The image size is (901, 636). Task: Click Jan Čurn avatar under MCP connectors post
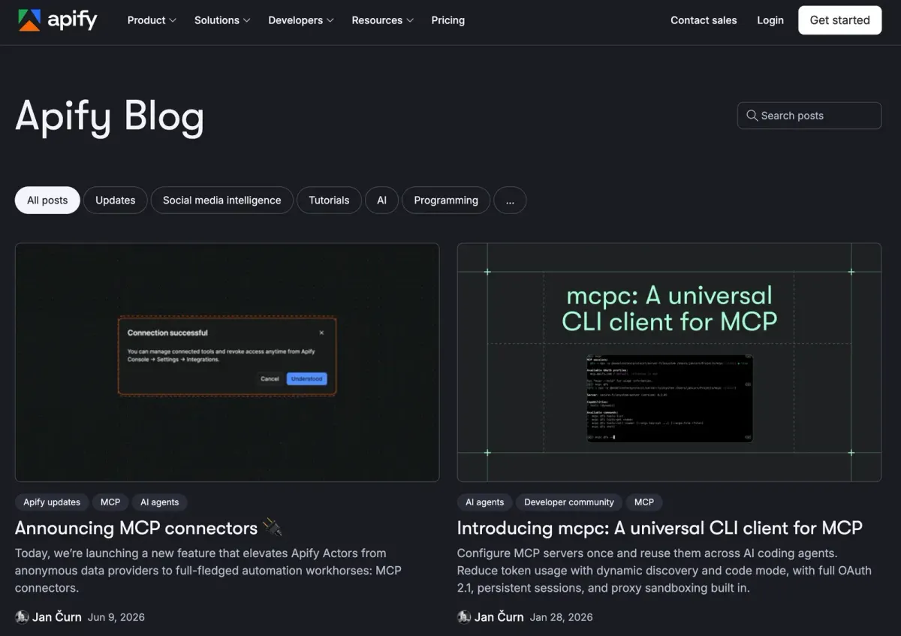[x=22, y=617]
